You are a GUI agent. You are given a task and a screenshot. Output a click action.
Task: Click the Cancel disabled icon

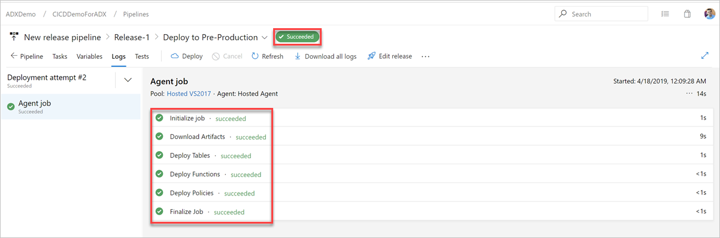[216, 56]
